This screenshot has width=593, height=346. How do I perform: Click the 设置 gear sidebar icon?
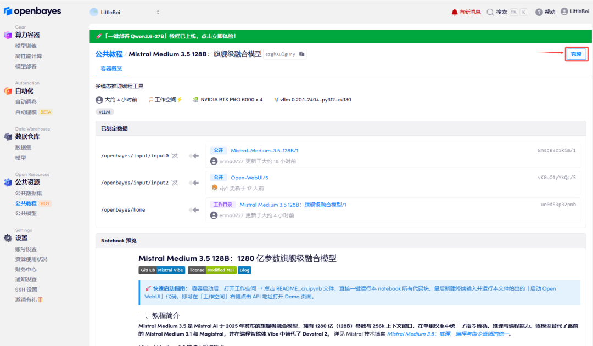(8, 238)
